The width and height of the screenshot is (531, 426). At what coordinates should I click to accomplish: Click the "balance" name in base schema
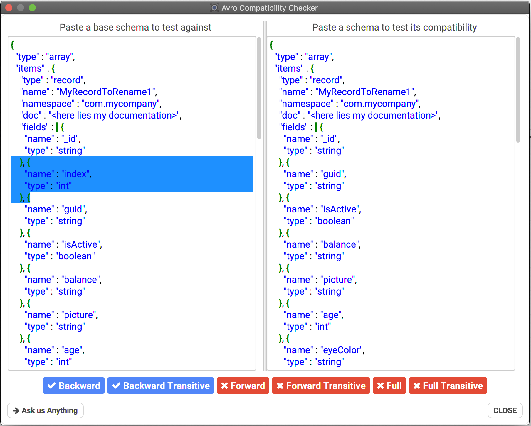pyautogui.click(x=80, y=280)
